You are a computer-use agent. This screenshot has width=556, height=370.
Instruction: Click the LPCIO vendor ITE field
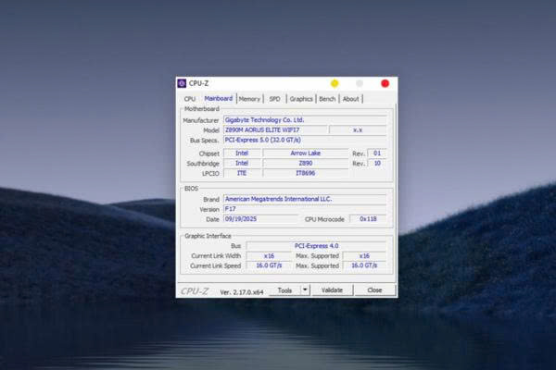coord(242,173)
